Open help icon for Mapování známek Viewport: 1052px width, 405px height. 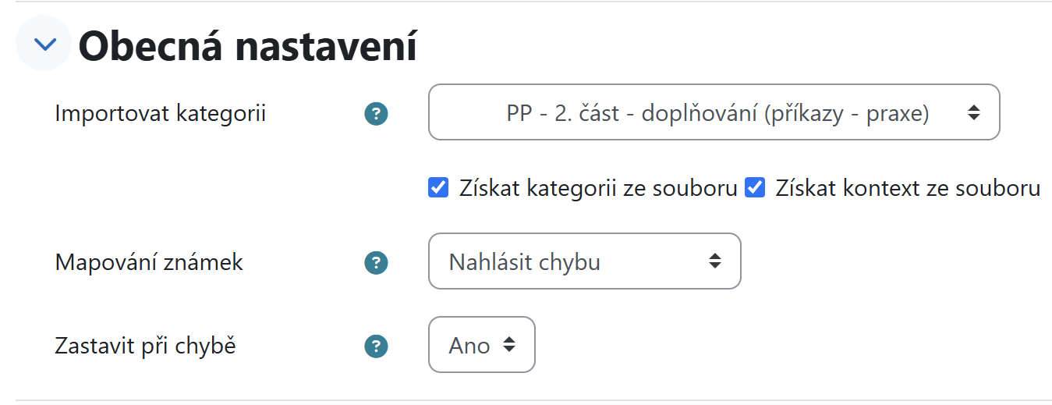(x=376, y=263)
